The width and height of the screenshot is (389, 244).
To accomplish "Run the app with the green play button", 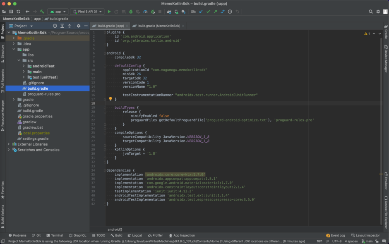I will [109, 12].
